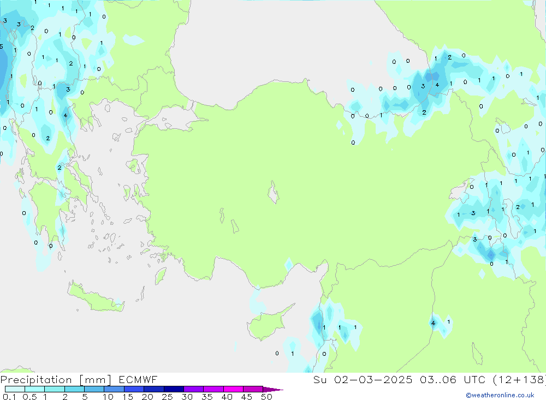Select the 2–5 mm legend color swatch
The image size is (546, 400).
coord(74,389)
